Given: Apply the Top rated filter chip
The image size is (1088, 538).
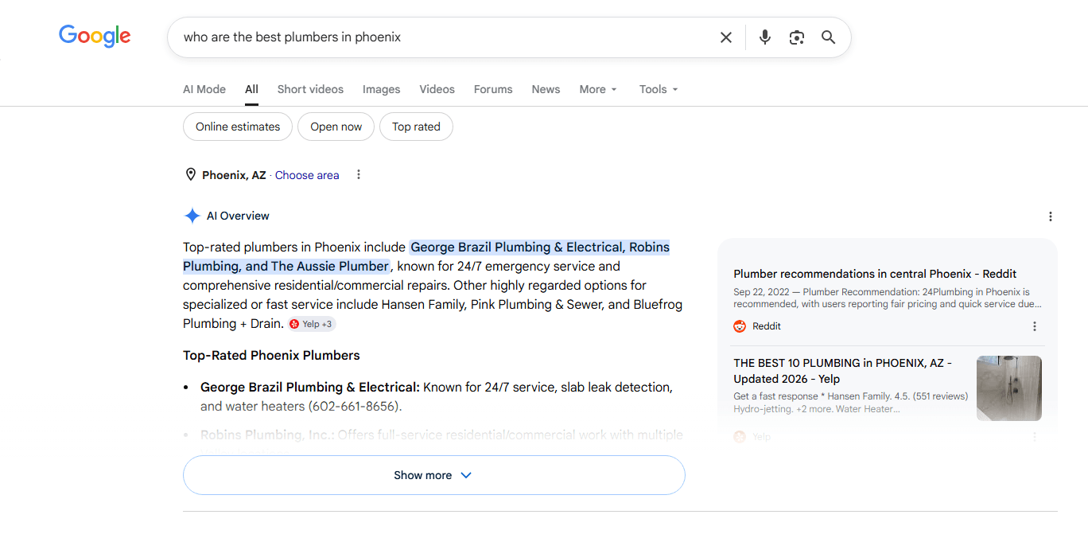Looking at the screenshot, I should click(x=416, y=127).
